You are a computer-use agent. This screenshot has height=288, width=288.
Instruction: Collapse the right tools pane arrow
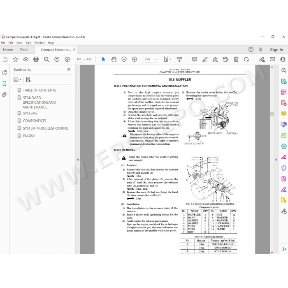(x=276, y=160)
